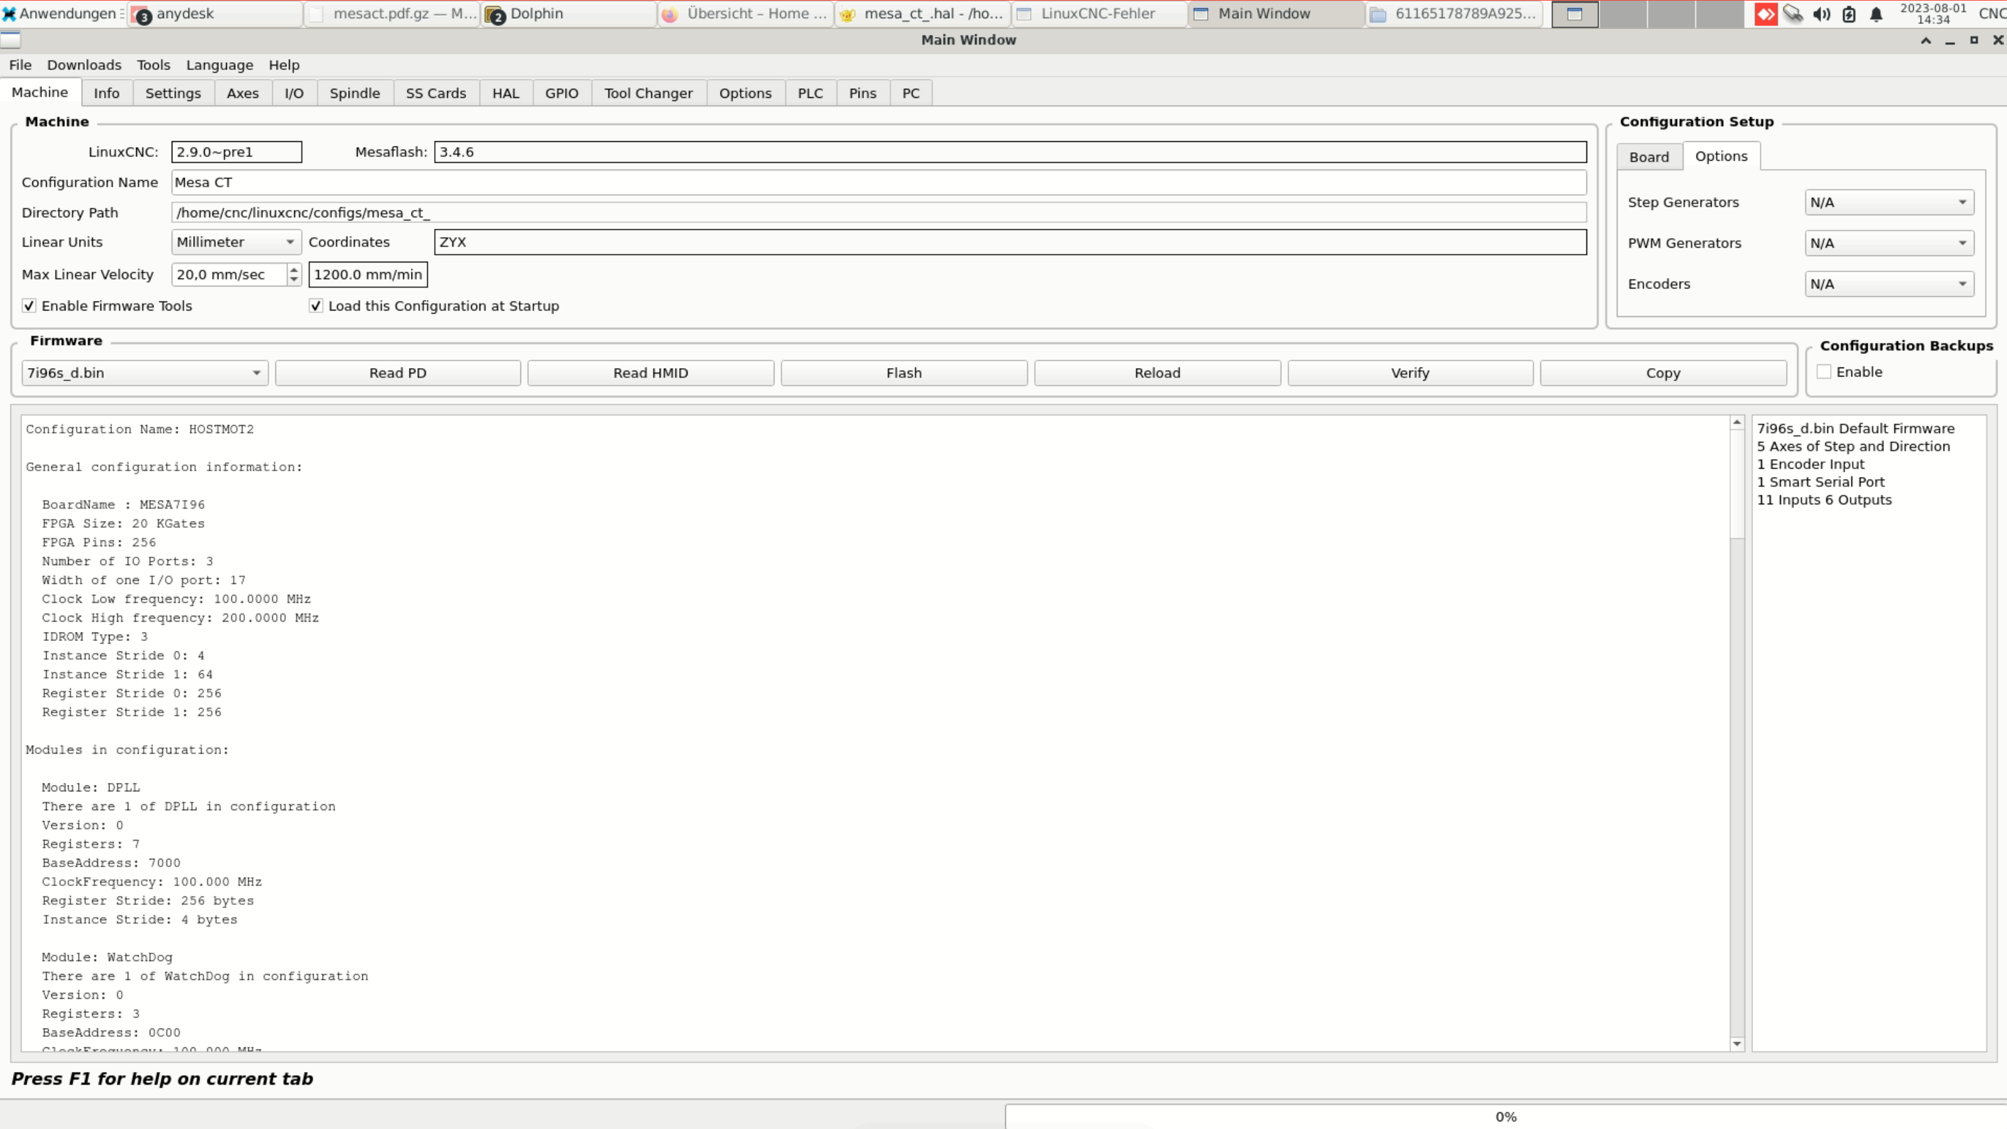This screenshot has height=1129, width=2007.
Task: Check Enable under Configuration Backups
Action: coord(1824,373)
